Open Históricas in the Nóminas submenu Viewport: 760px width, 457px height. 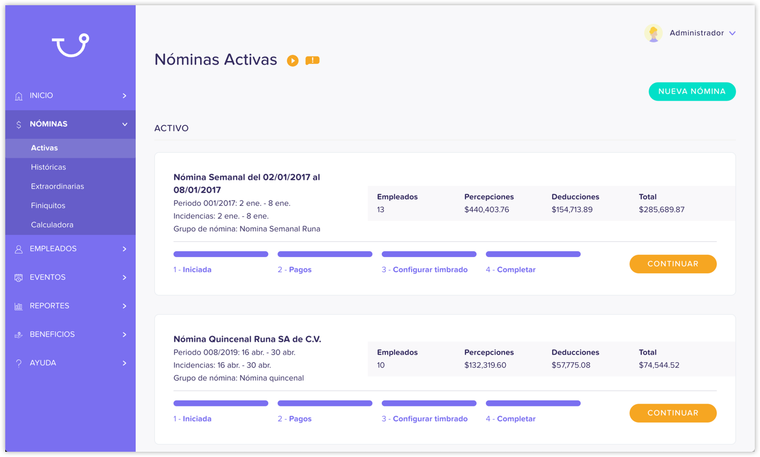(48, 167)
